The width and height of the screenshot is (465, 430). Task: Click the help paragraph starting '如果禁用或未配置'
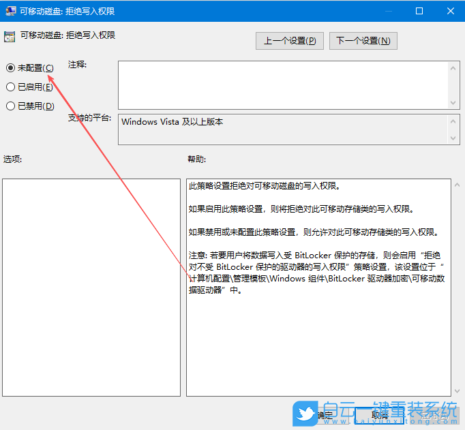click(314, 232)
